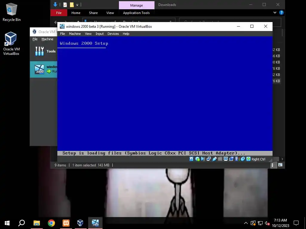
Task: Launch Google Chrome from the taskbar
Action: point(51,223)
